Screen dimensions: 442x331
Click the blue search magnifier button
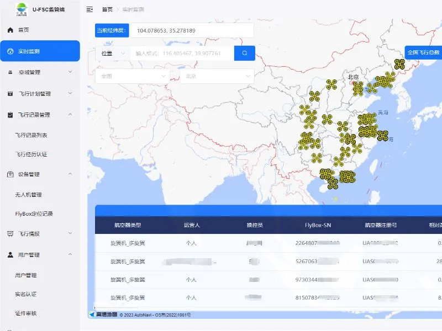[x=244, y=53]
